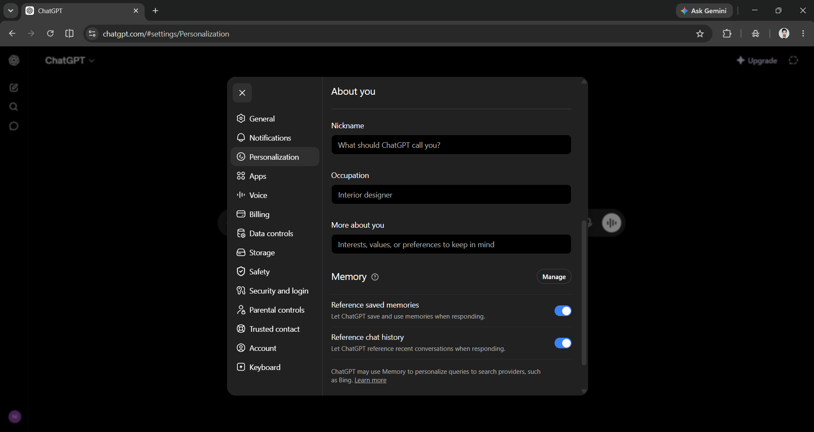Focus the Occupation input field
Image resolution: width=814 pixels, height=432 pixels.
(451, 195)
